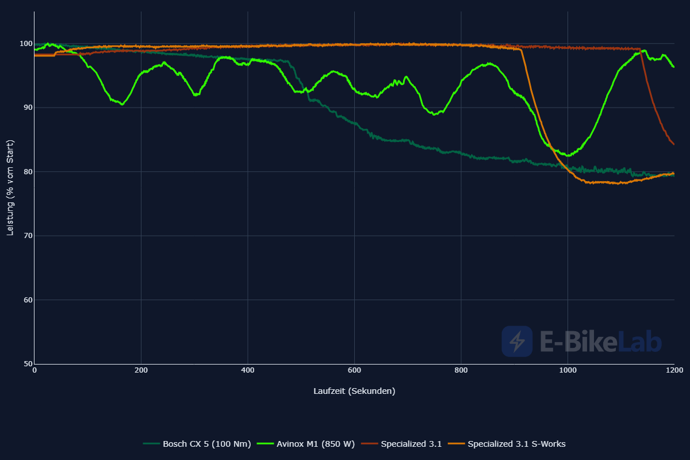Toggle the Specialized 3.1 legend text entry

point(411,444)
